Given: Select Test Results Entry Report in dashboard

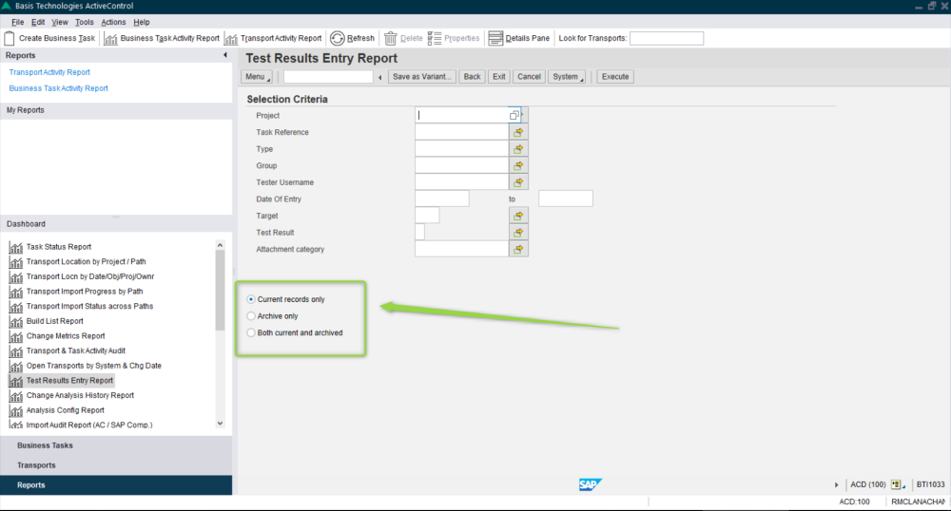Looking at the screenshot, I should pyautogui.click(x=69, y=381).
